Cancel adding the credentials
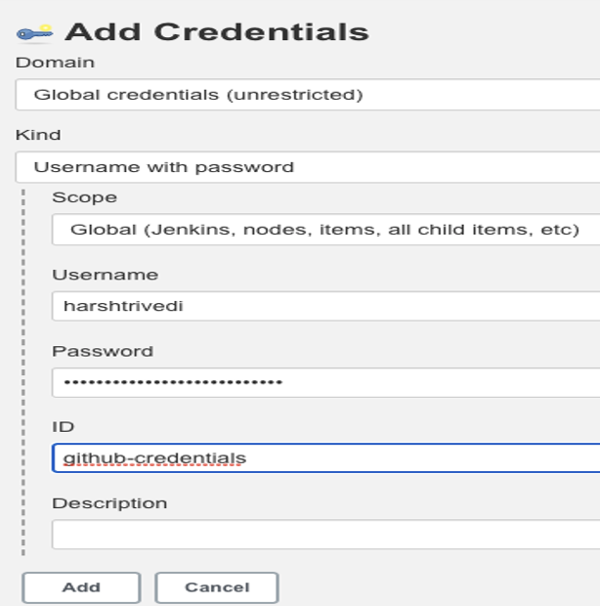Screen dimensions: 600x606 click(x=217, y=587)
